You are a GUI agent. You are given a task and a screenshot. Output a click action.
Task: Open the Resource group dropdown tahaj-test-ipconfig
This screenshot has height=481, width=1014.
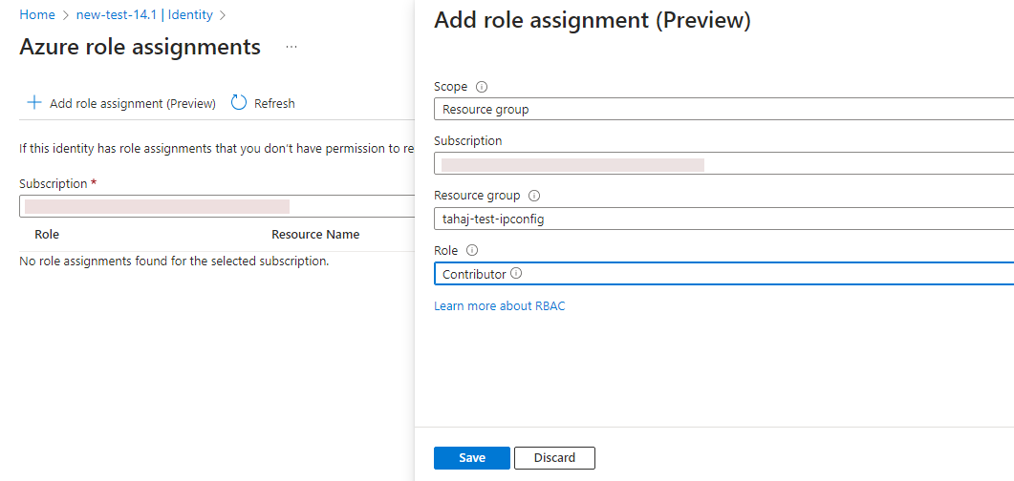[723, 219]
